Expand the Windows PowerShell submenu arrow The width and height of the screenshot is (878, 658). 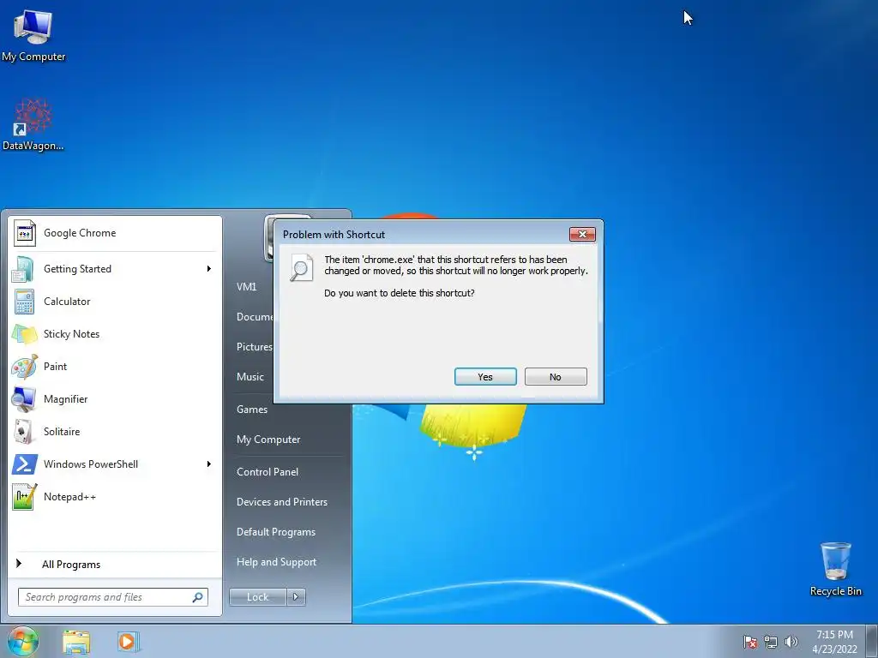pos(209,464)
